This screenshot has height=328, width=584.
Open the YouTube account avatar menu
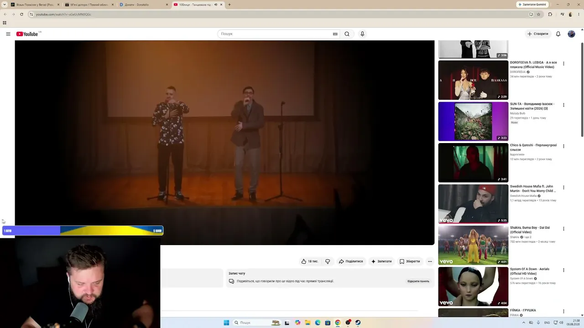(571, 34)
